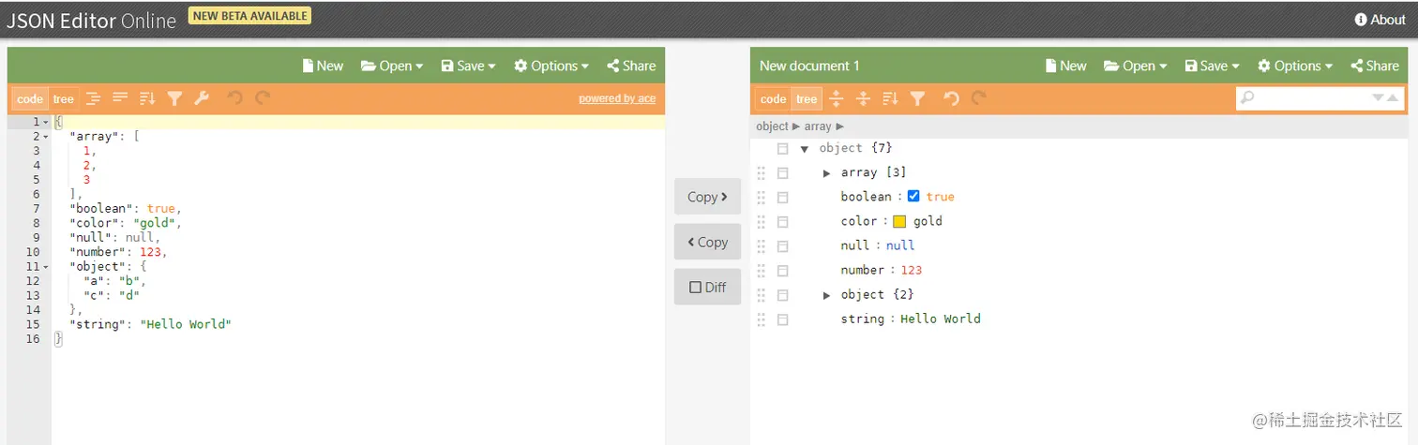
Task: Expand the object {2} node
Action: pos(826,295)
